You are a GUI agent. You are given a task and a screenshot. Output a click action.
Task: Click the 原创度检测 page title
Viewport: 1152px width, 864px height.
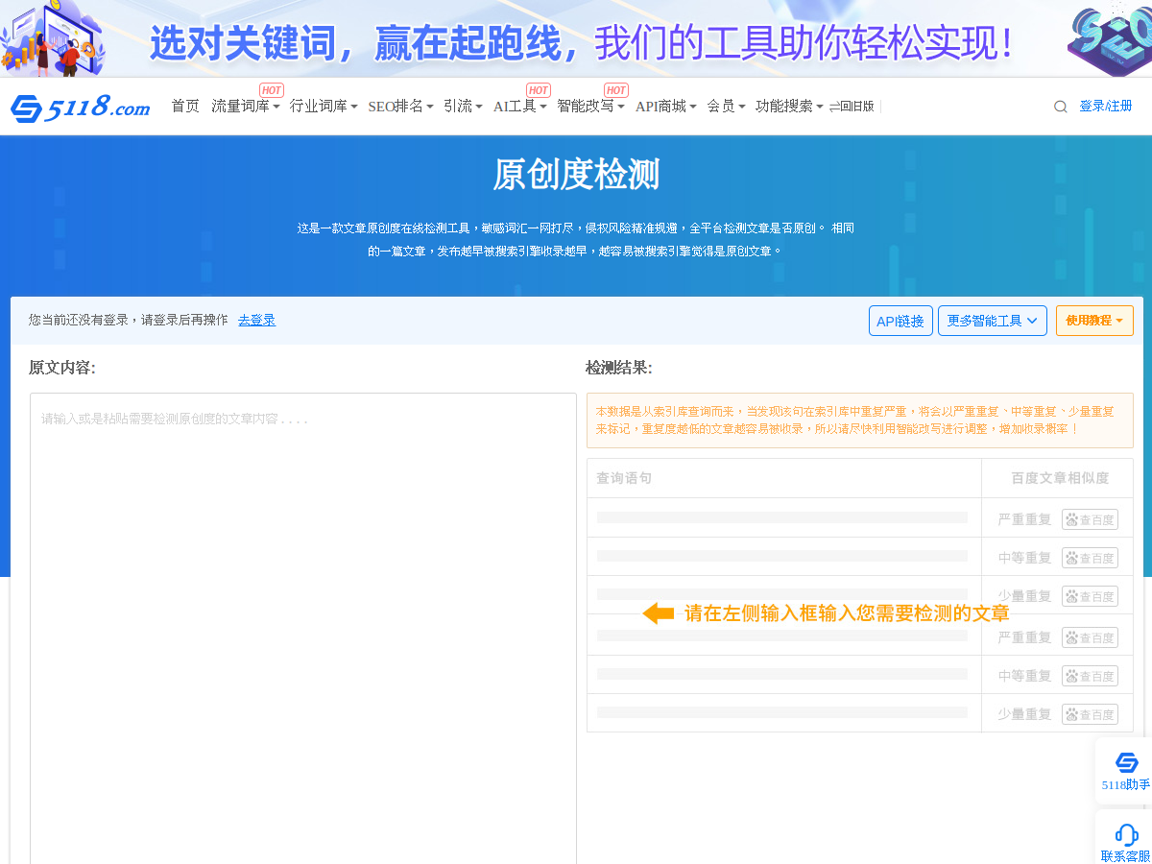pos(576,175)
